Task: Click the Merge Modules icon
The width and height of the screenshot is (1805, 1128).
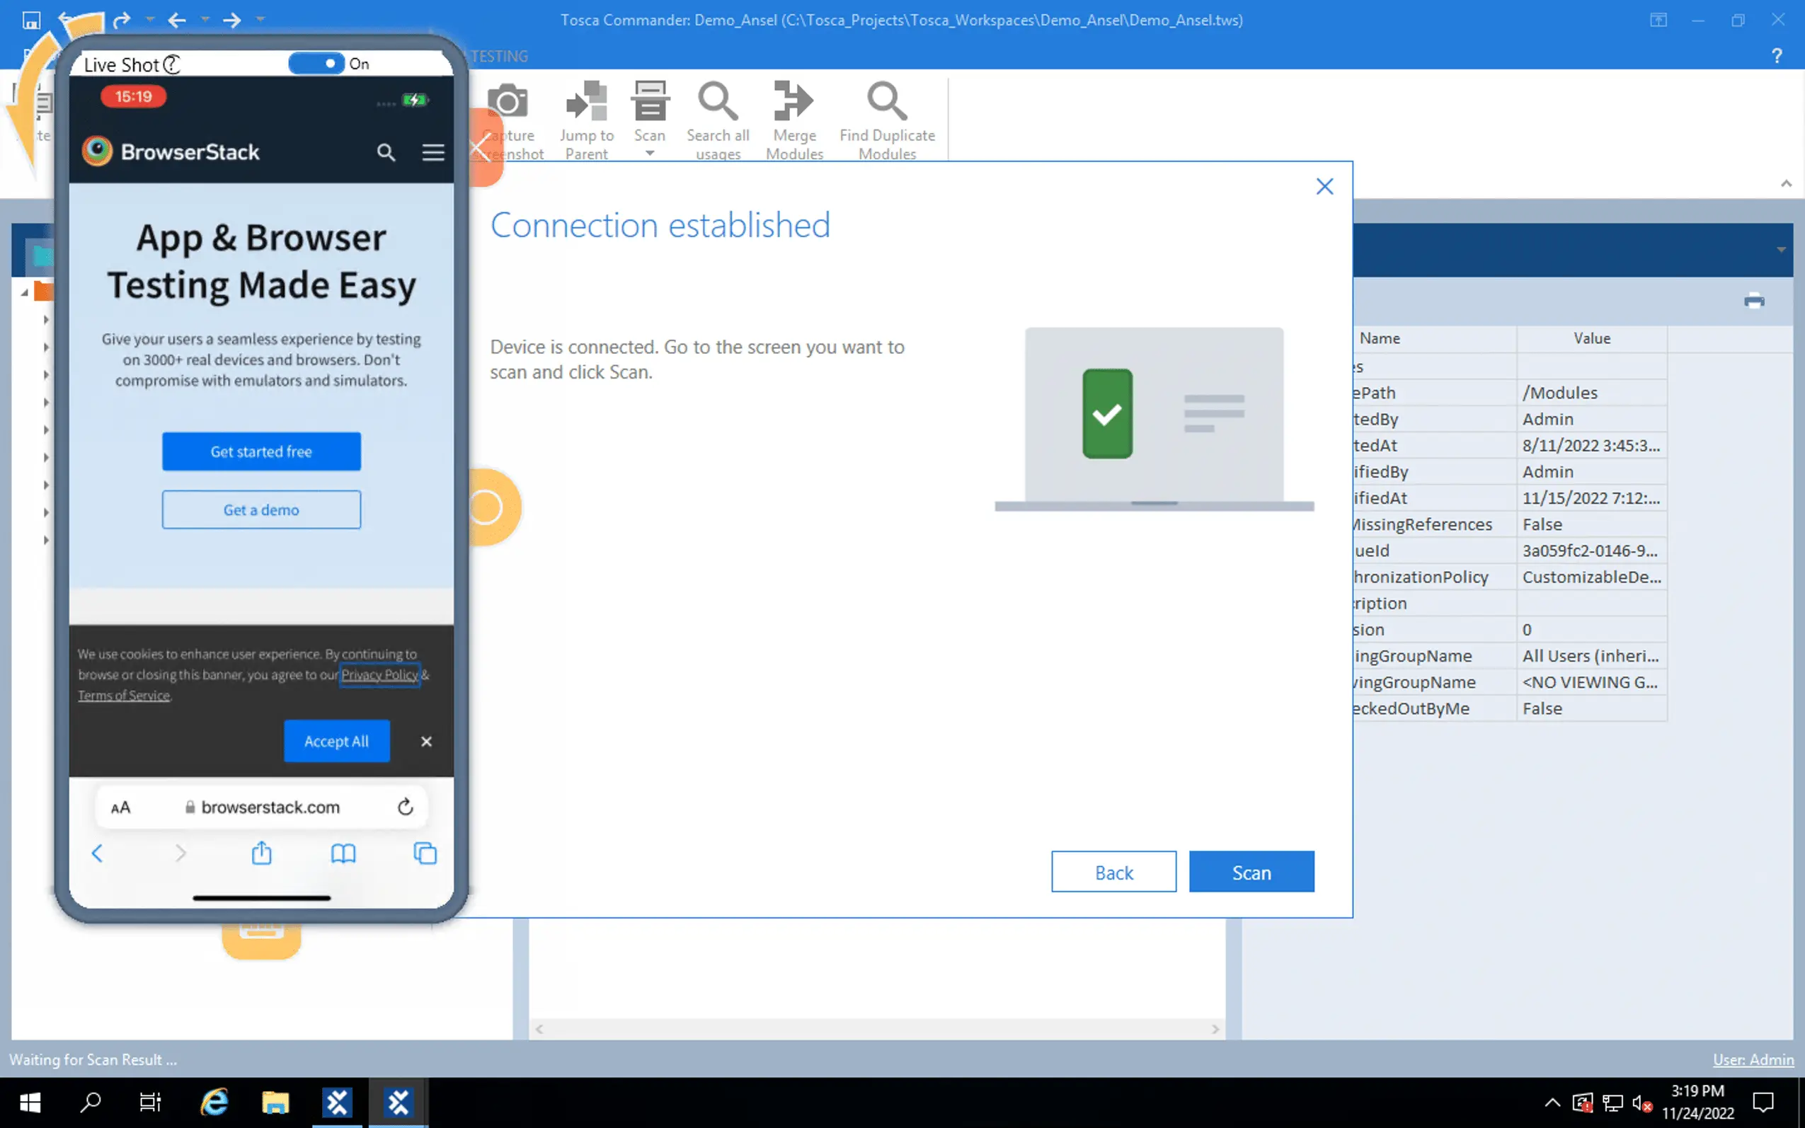Action: click(x=793, y=100)
